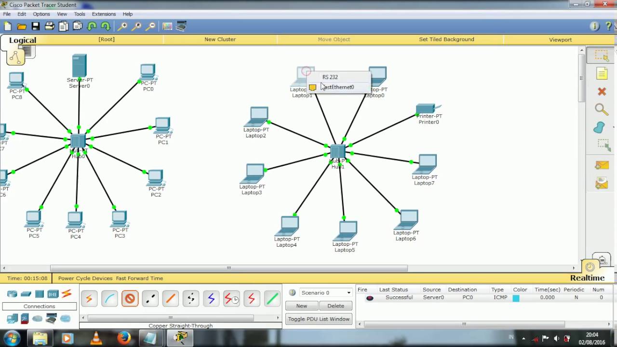617x347 pixels.
Task: Click the Successful status cell
Action: (x=399, y=298)
